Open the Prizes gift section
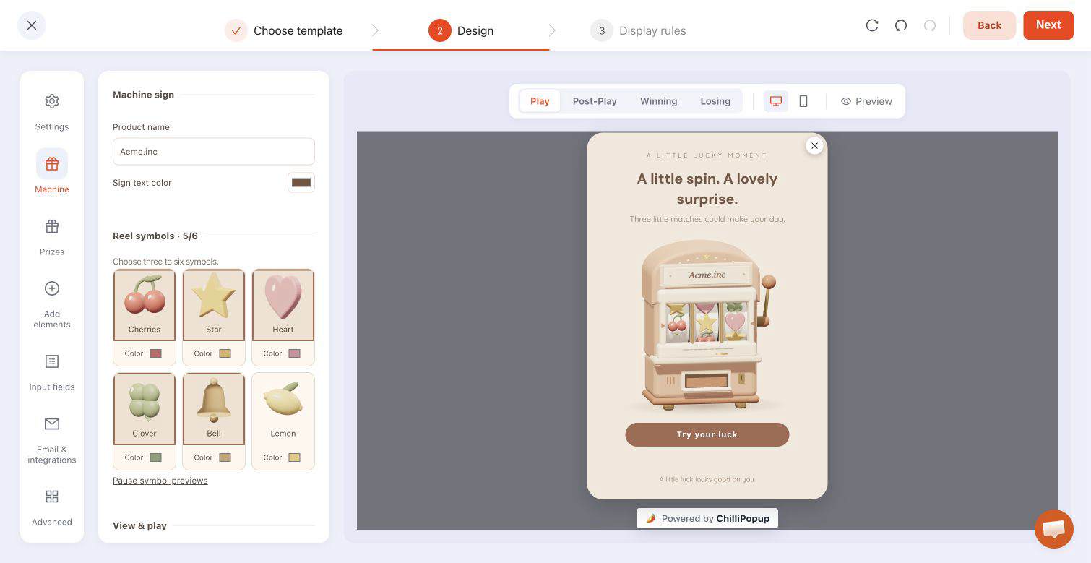The width and height of the screenshot is (1091, 563). pos(52,237)
